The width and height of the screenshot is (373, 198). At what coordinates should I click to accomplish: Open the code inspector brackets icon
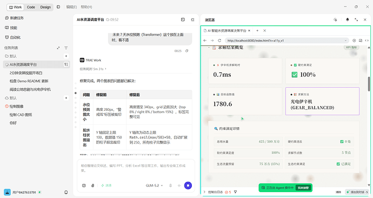pyautogui.click(x=367, y=41)
